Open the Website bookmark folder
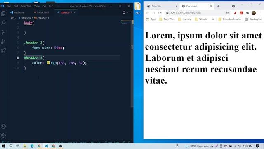 tap(201, 19)
